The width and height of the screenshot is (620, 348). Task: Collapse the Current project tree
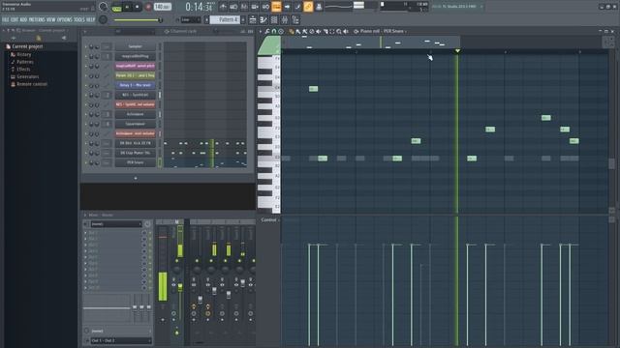(x=27, y=46)
